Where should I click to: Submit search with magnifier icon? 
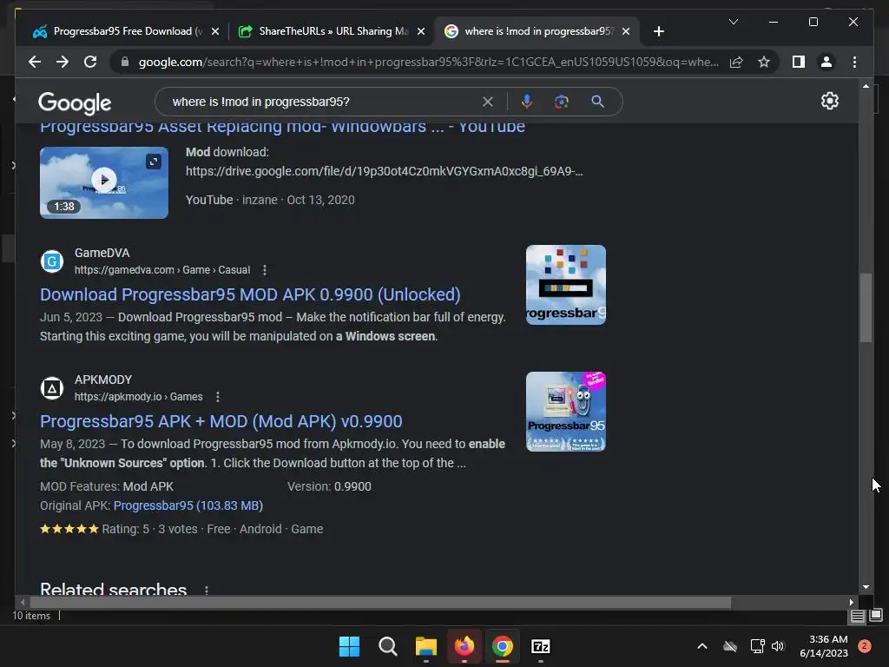click(597, 102)
